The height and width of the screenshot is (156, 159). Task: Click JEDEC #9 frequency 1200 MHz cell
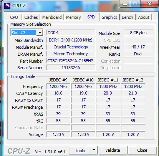(x=58, y=86)
